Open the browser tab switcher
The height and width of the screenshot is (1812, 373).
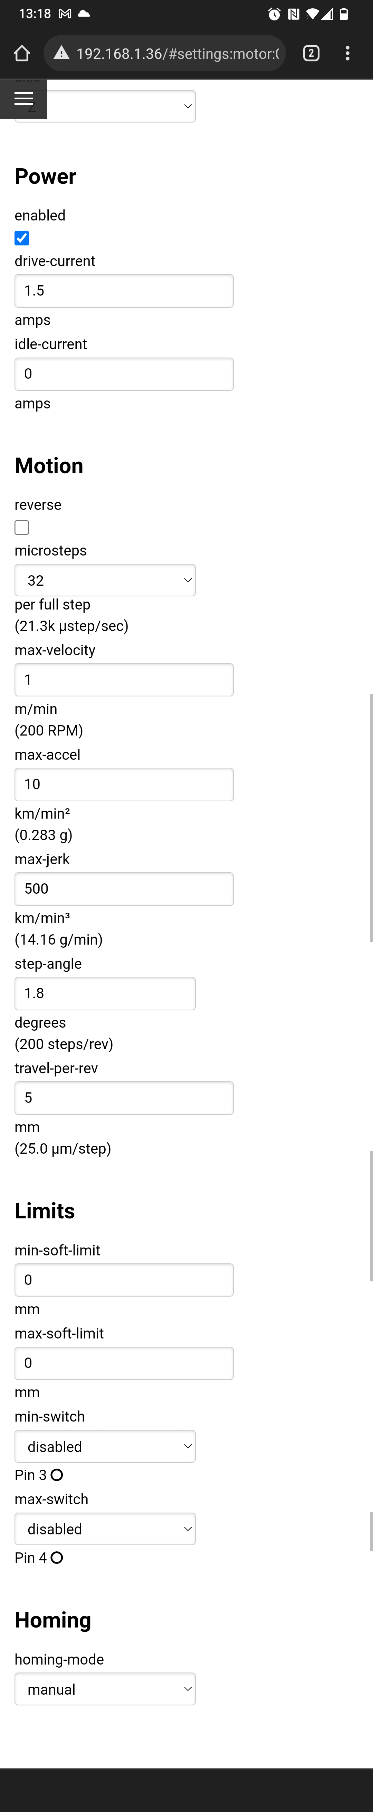(x=311, y=53)
